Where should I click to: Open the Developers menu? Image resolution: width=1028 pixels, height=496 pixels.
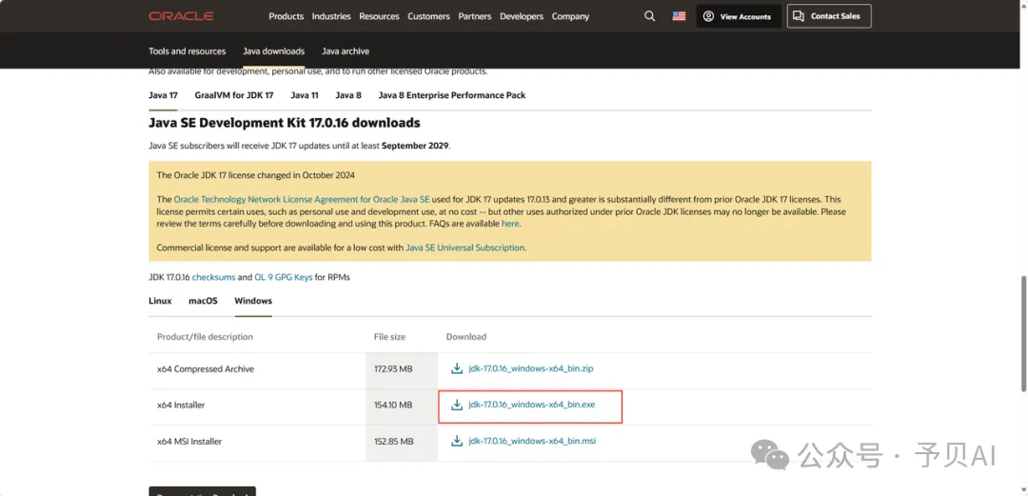(x=522, y=16)
